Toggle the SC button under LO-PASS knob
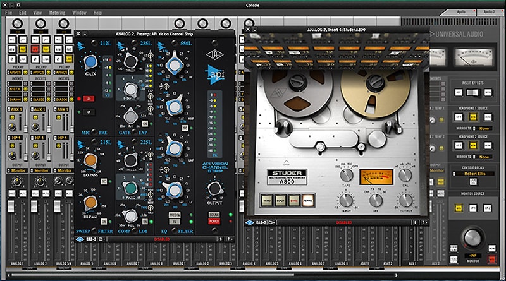The height and width of the screenshot is (281, 506). 104,181
